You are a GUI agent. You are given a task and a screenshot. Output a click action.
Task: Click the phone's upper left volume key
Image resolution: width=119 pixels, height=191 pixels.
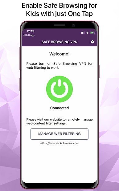click(20, 58)
